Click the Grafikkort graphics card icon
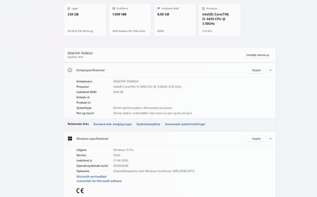Viewport: 317px width, 197px height. 114,9
